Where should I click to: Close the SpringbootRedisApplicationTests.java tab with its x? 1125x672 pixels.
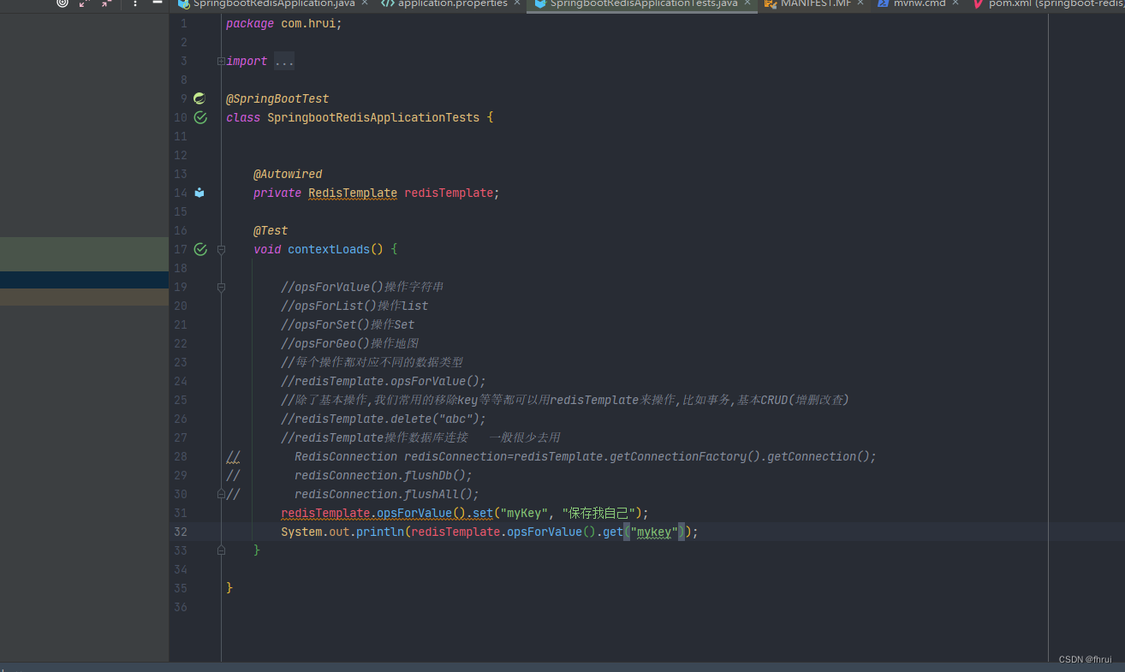click(x=747, y=4)
